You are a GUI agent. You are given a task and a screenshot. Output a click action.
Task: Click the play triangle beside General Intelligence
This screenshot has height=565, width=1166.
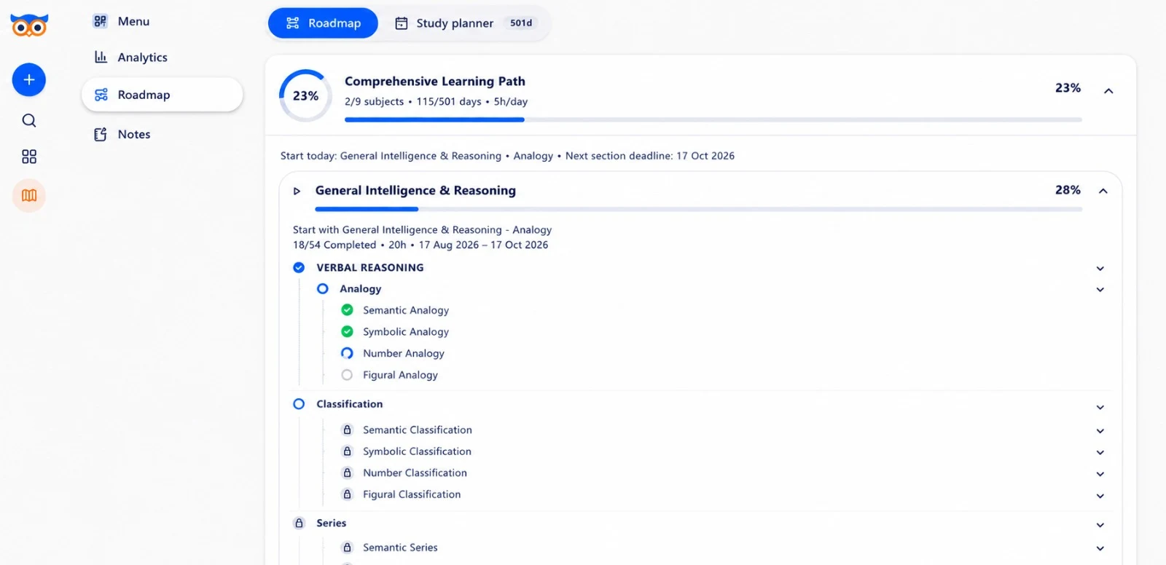point(297,191)
